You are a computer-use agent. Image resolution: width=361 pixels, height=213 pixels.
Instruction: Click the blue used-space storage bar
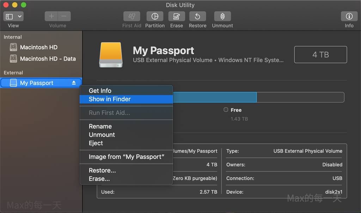coord(214,98)
